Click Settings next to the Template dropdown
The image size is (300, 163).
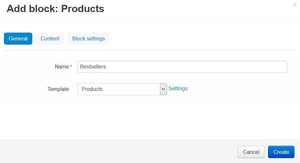pos(178,88)
